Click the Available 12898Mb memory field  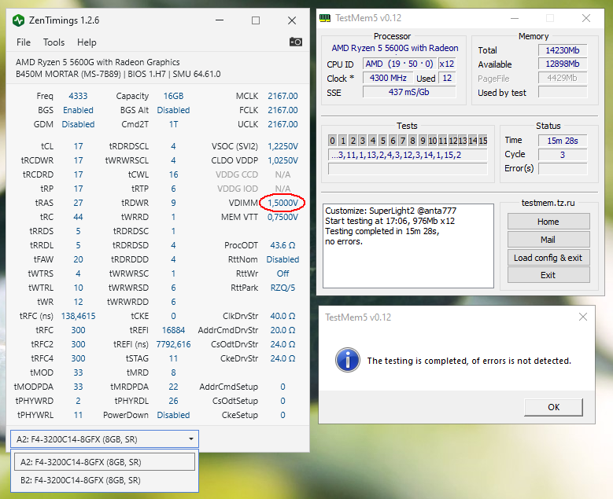pyautogui.click(x=562, y=64)
